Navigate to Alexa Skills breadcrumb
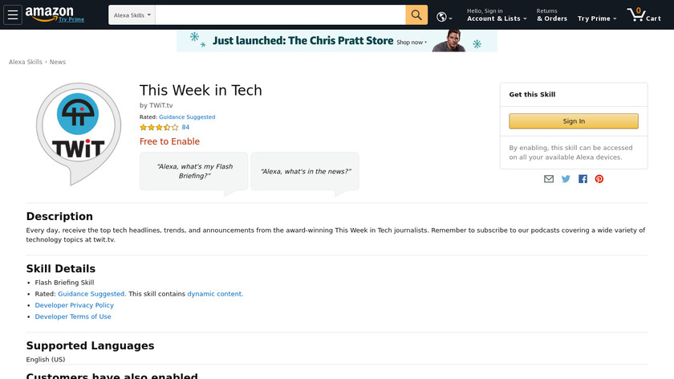The image size is (674, 379). [x=26, y=62]
